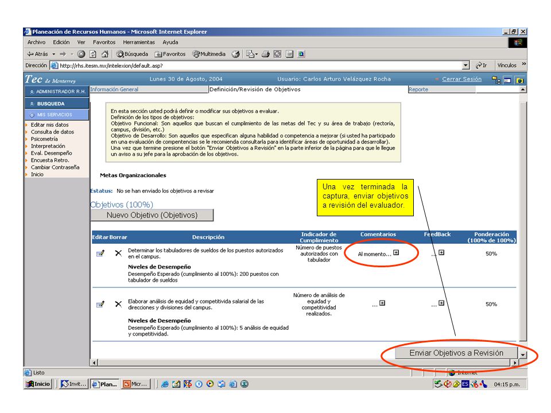Click the Ir go button beside the address bar

click(482, 65)
